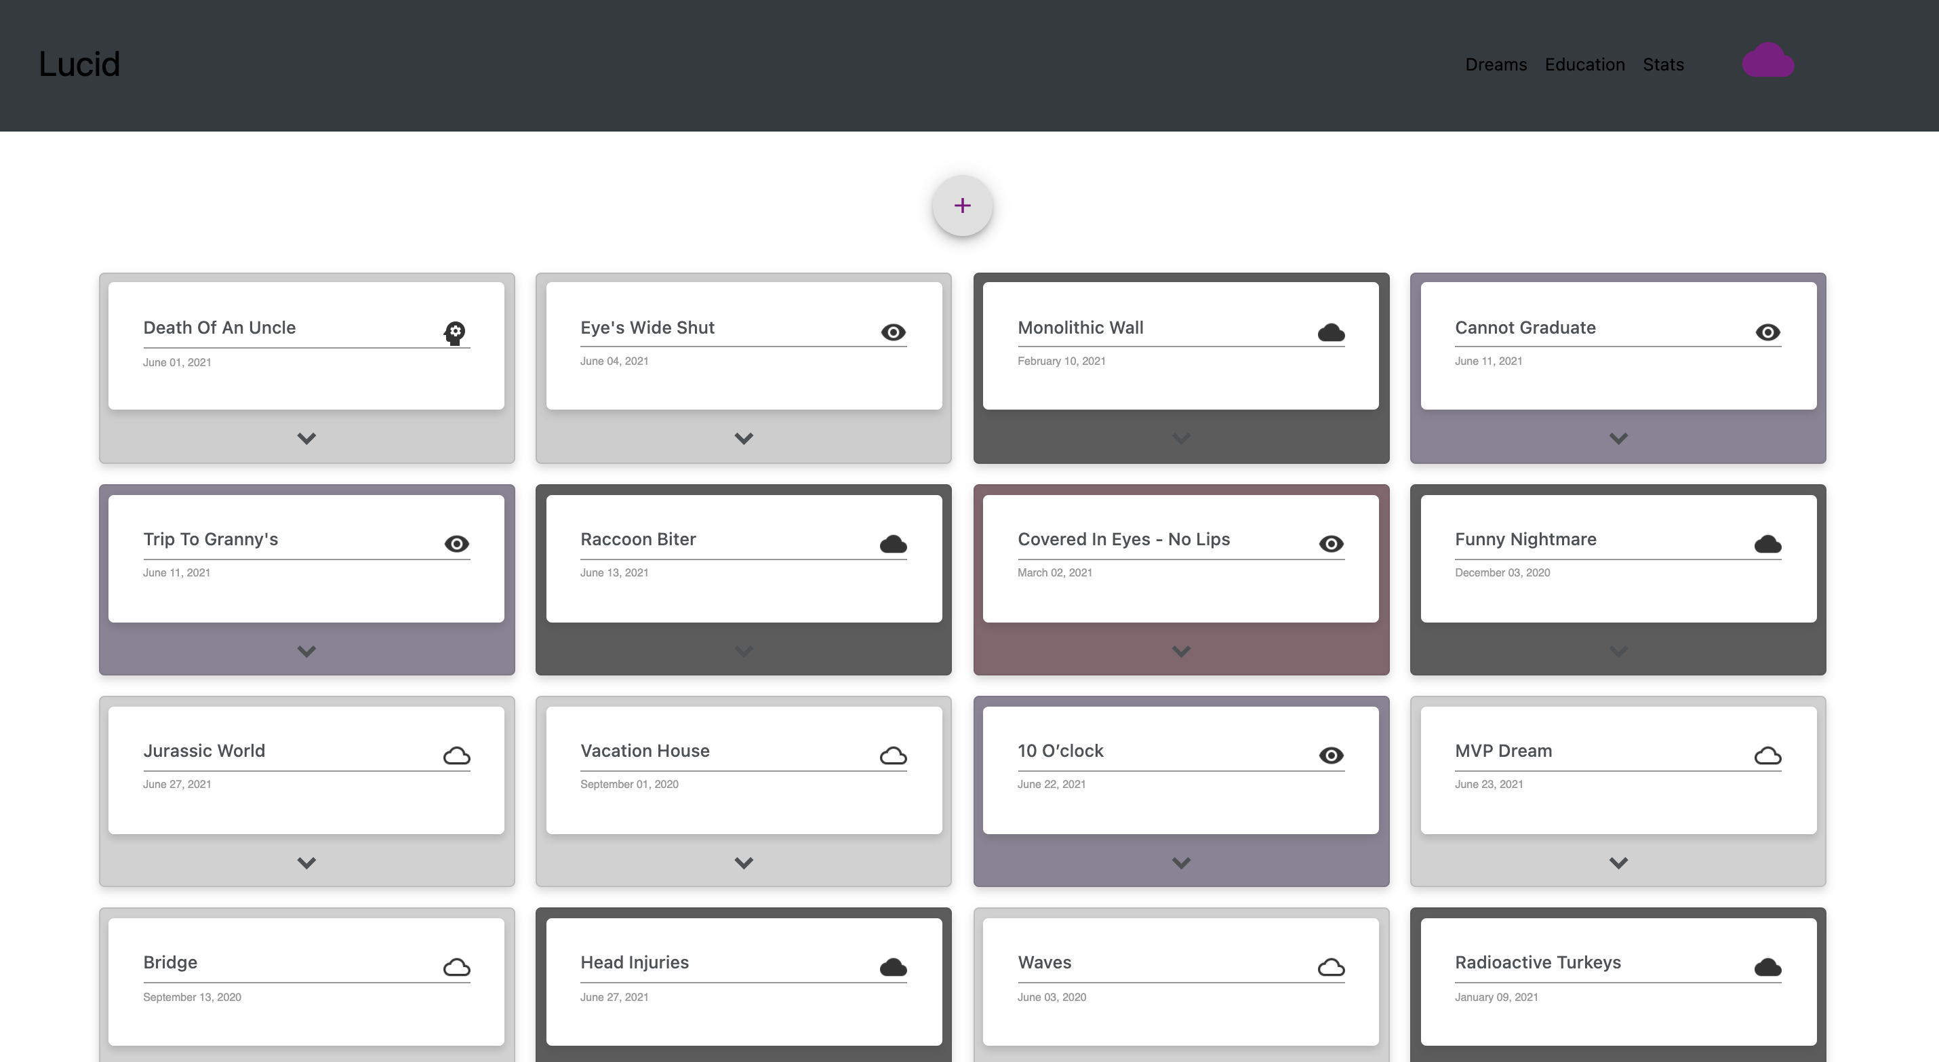Screen dimensions: 1939x1062
Task: Select the Raccoon Biter title
Action: tap(637, 539)
